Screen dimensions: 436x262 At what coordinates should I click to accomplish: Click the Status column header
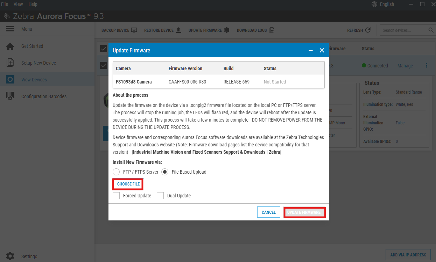[368, 49]
